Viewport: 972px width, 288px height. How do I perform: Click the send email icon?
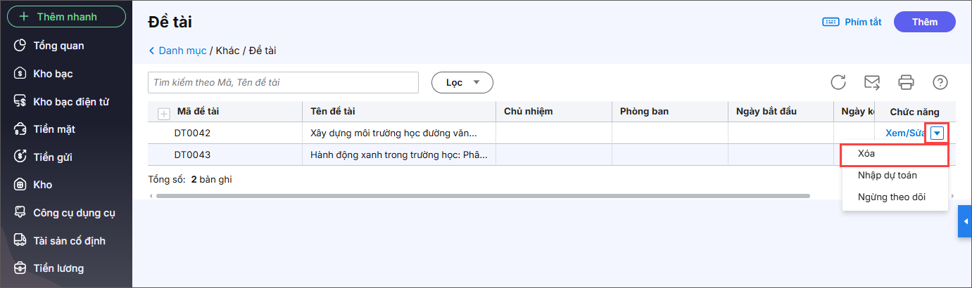pos(872,82)
